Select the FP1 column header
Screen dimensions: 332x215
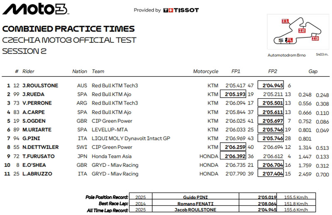[236, 71]
